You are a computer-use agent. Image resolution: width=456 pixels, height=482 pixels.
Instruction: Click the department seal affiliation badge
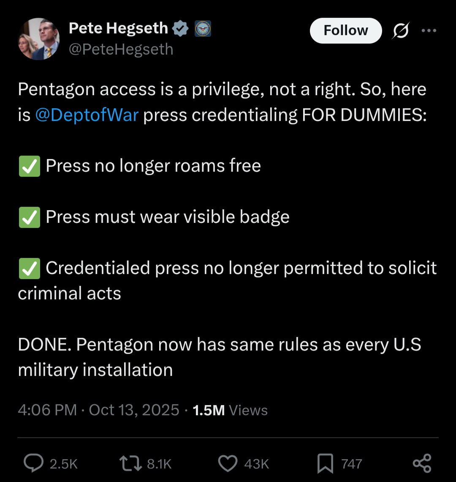pyautogui.click(x=203, y=29)
